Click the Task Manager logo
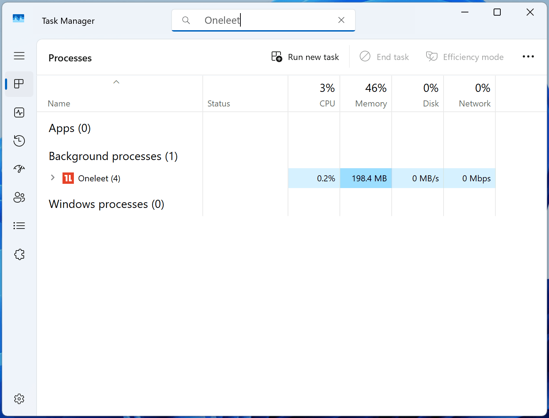This screenshot has width=549, height=418. [19, 18]
